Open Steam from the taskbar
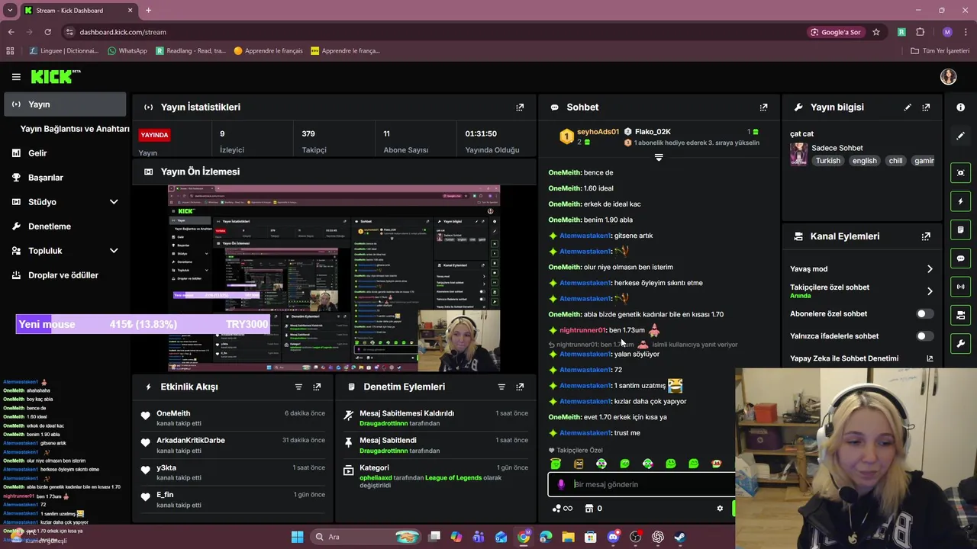This screenshot has width=977, height=549. point(680,537)
